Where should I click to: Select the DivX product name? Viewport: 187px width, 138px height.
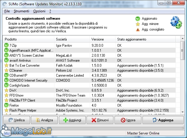13,90
